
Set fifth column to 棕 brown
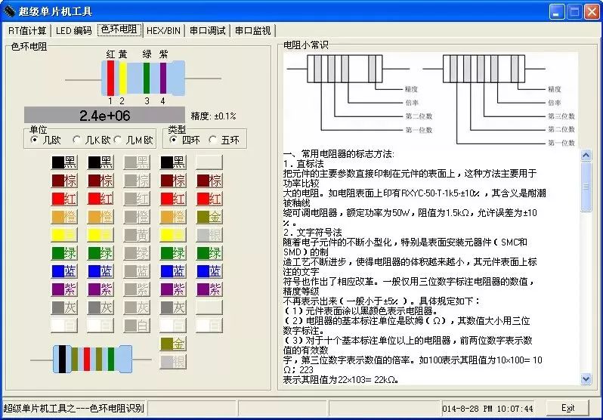pyautogui.click(x=209, y=181)
